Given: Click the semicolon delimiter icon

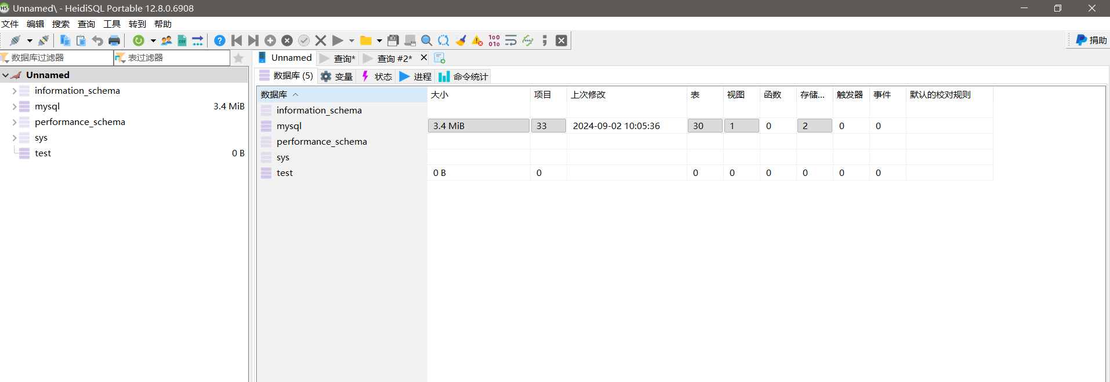Looking at the screenshot, I should coord(545,41).
